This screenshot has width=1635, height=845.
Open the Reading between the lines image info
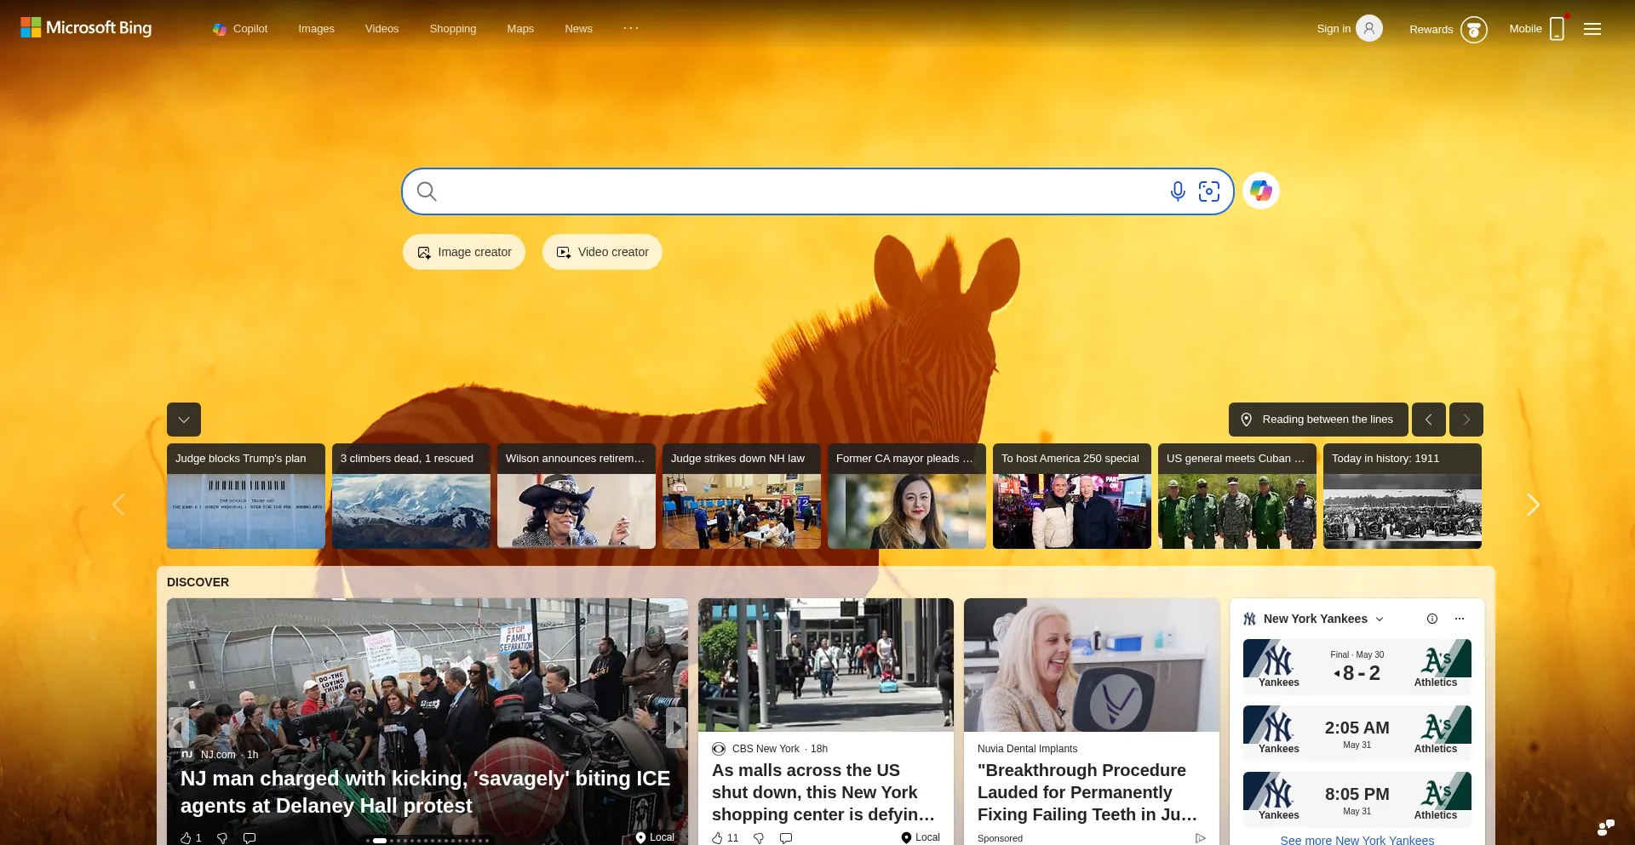tap(1318, 420)
